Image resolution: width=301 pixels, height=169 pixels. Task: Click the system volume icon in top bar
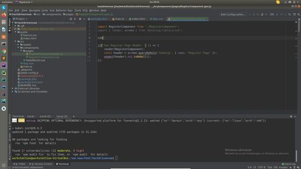[290, 2]
